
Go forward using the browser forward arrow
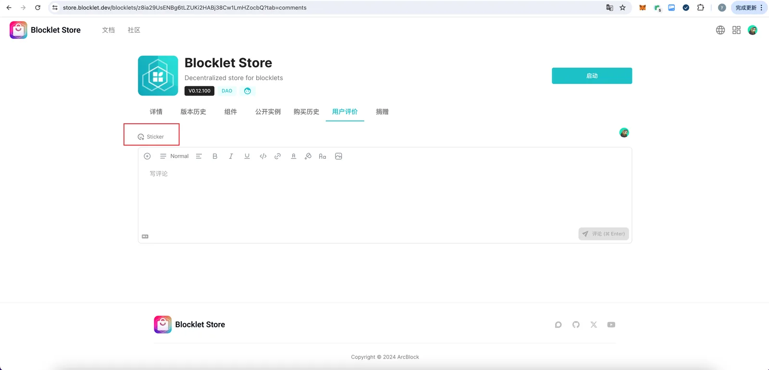[23, 8]
